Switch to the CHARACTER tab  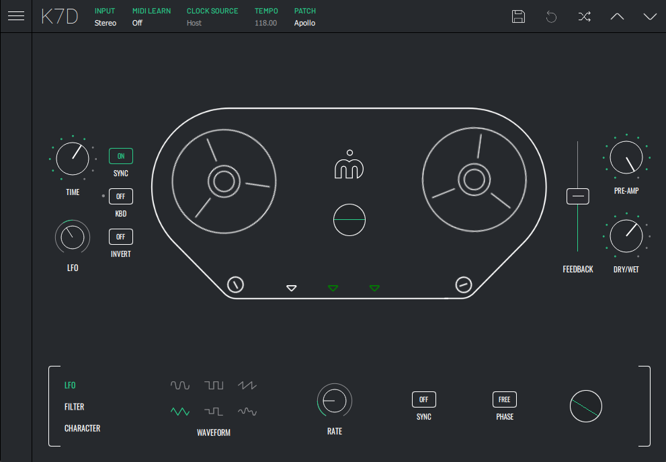click(x=82, y=428)
